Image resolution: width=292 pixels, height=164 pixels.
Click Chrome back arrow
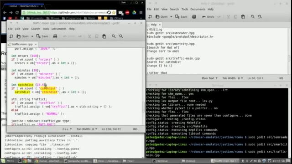coord(5,13)
